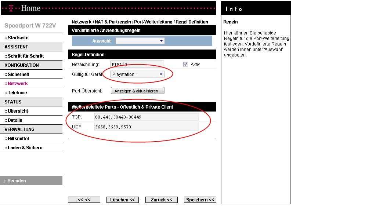Image resolution: width=376 pixels, height=208 pixels.
Task: Click the Vordefinierte Anwendungsregeln header
Action: [142, 30]
